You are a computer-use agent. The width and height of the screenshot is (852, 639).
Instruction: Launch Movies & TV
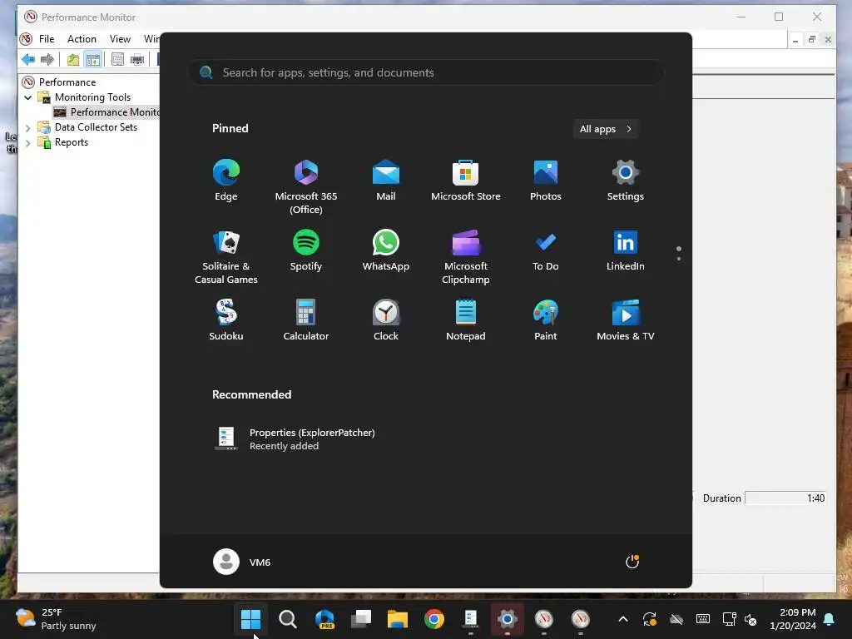[626, 320]
